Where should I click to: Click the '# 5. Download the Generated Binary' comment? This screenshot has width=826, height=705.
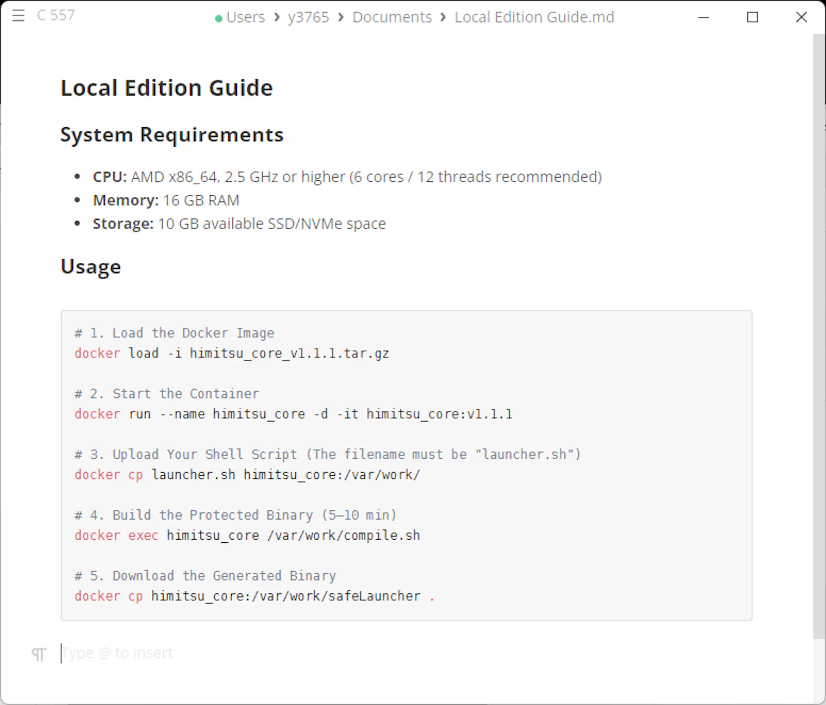(x=205, y=576)
